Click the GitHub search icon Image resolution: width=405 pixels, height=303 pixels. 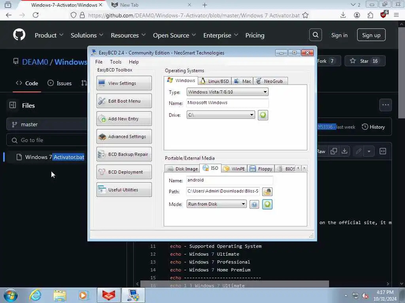tap(315, 35)
